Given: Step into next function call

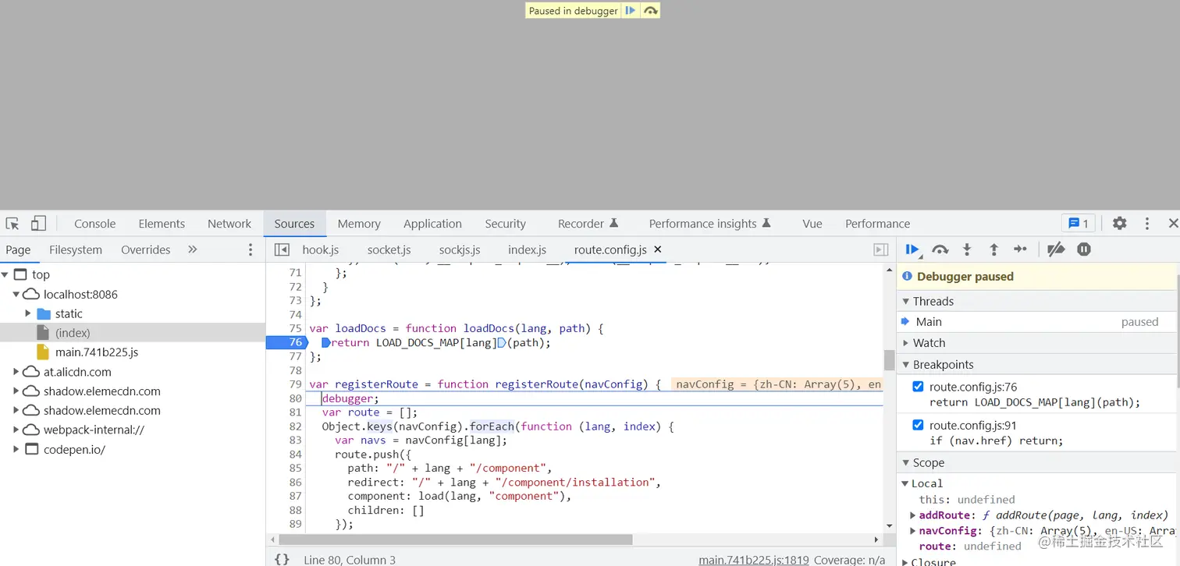Looking at the screenshot, I should coord(967,249).
